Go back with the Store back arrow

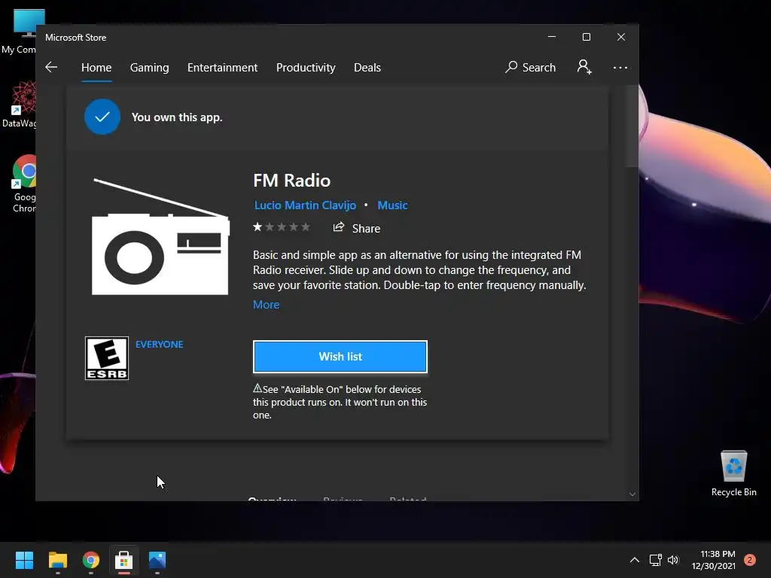[51, 67]
